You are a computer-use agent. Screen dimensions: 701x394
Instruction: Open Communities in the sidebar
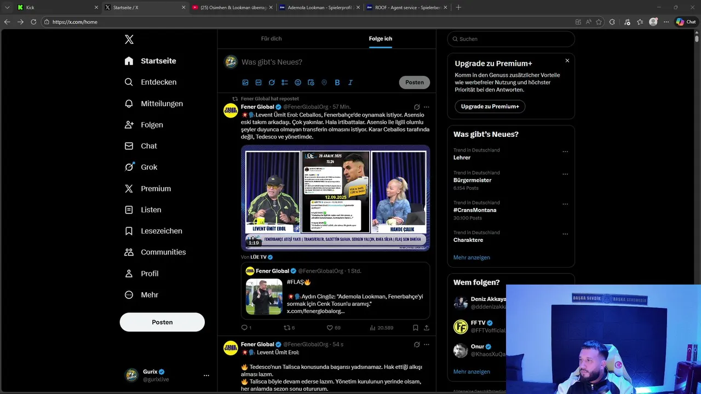tap(155, 252)
